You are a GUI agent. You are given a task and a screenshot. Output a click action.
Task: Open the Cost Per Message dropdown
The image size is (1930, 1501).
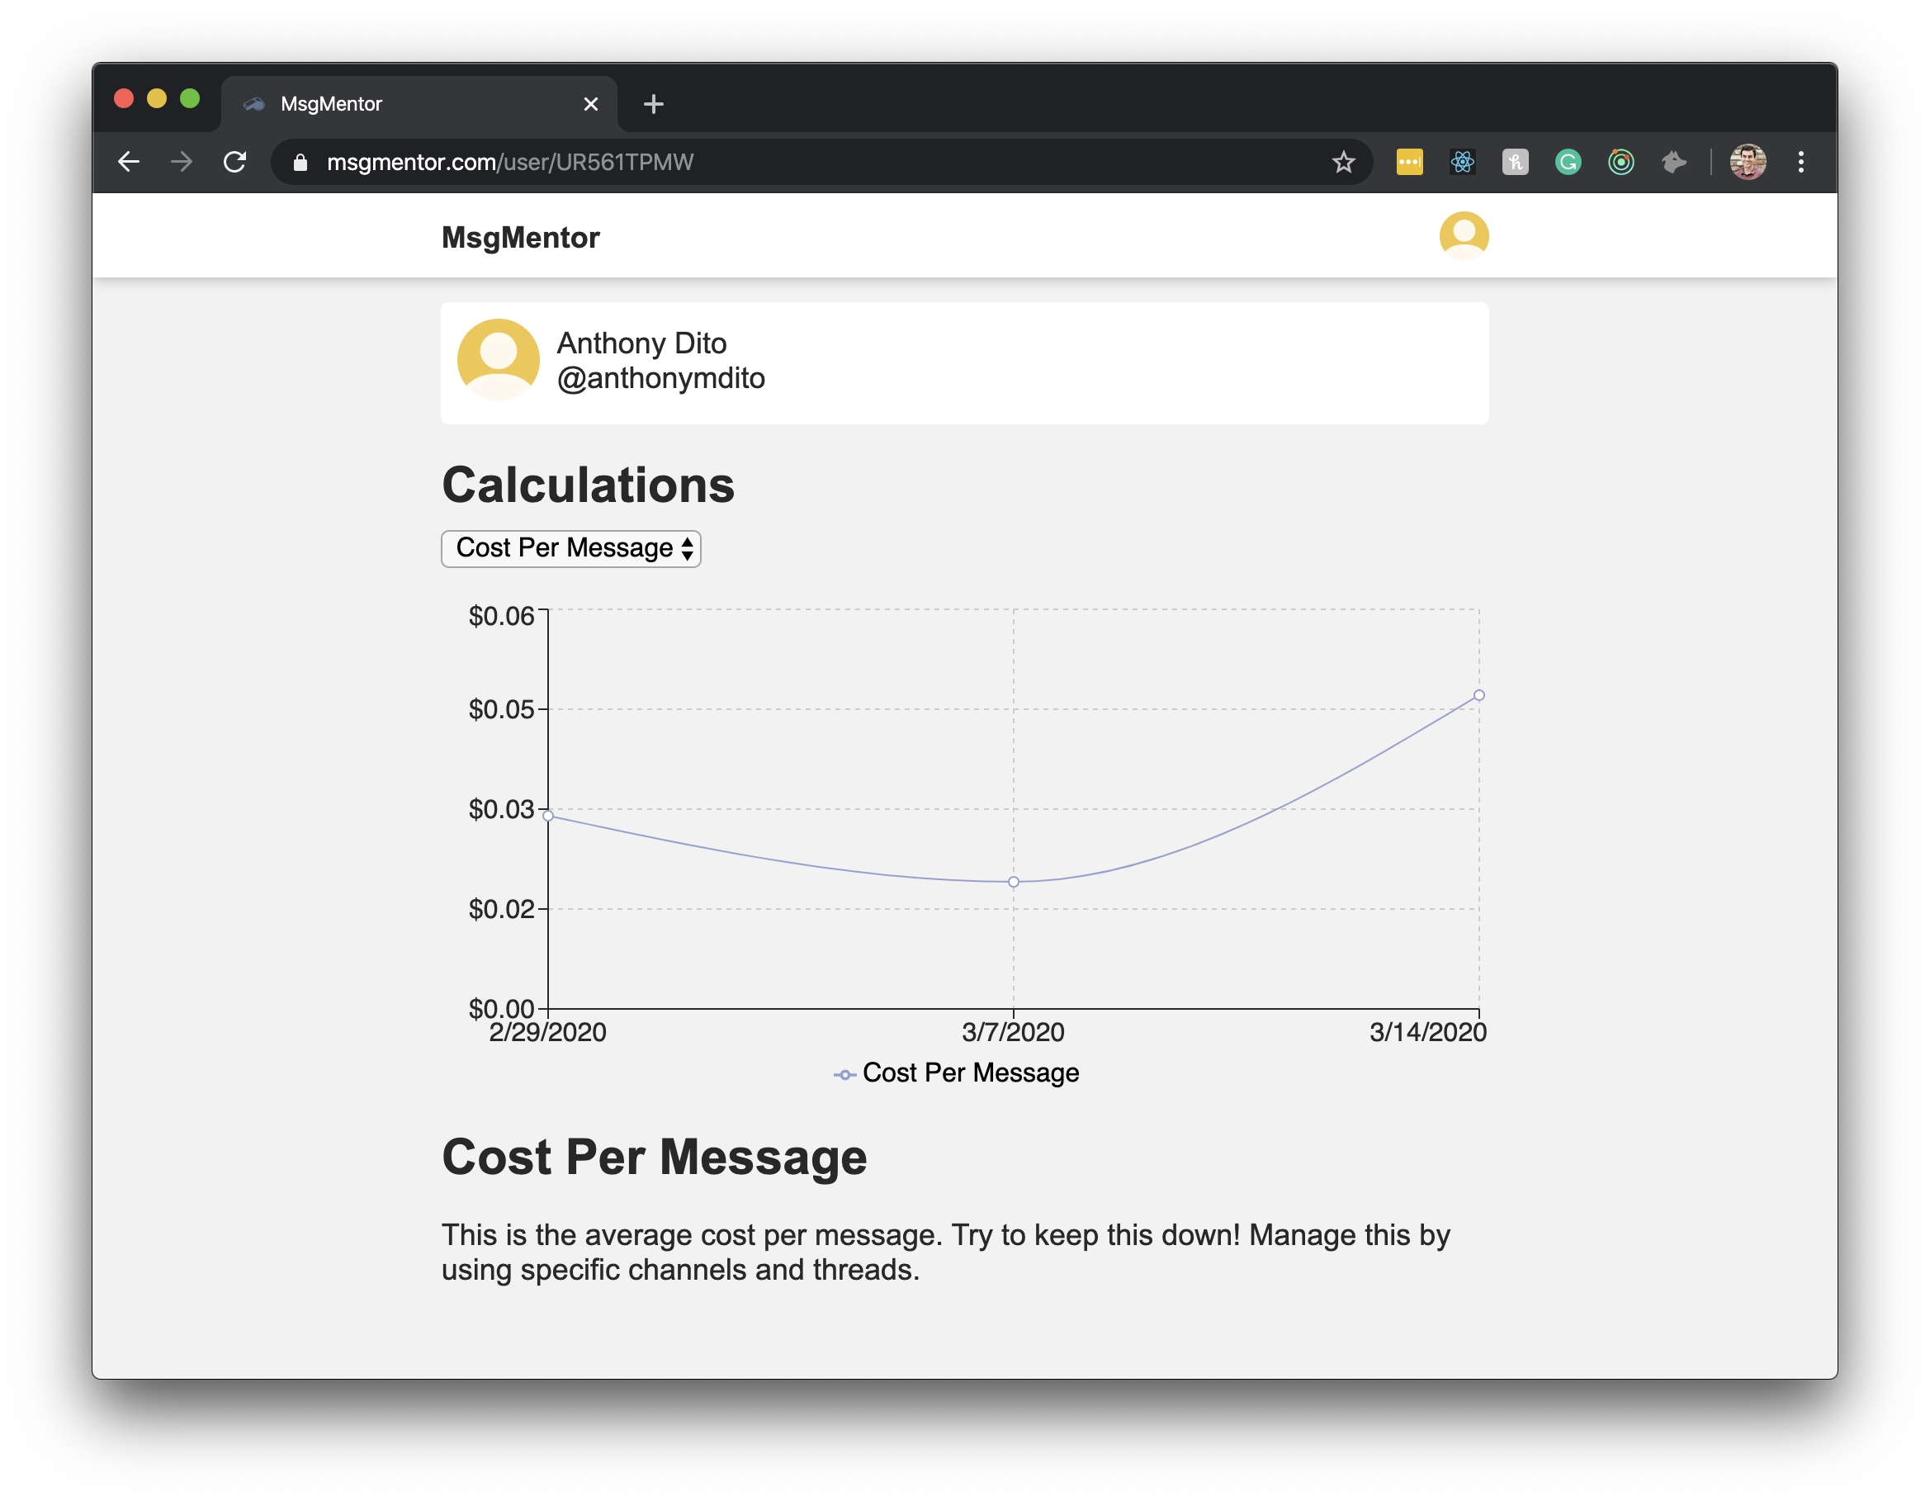571,548
